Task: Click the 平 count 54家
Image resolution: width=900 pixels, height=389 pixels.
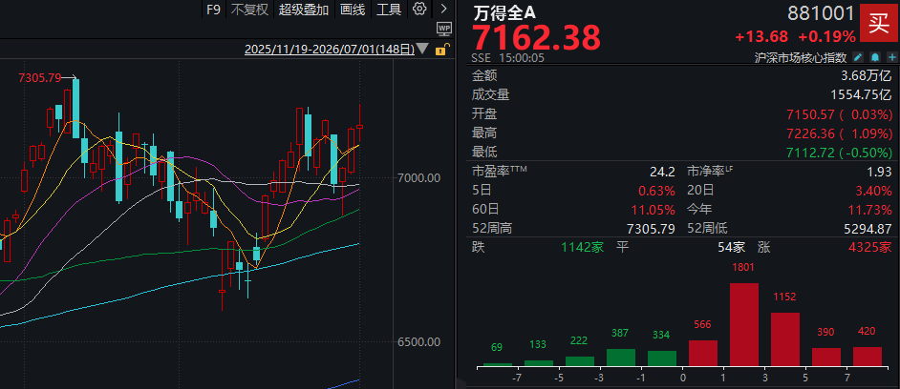Action: tap(731, 248)
